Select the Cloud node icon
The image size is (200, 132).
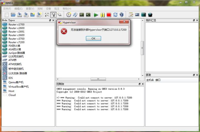[x=5, y=95]
